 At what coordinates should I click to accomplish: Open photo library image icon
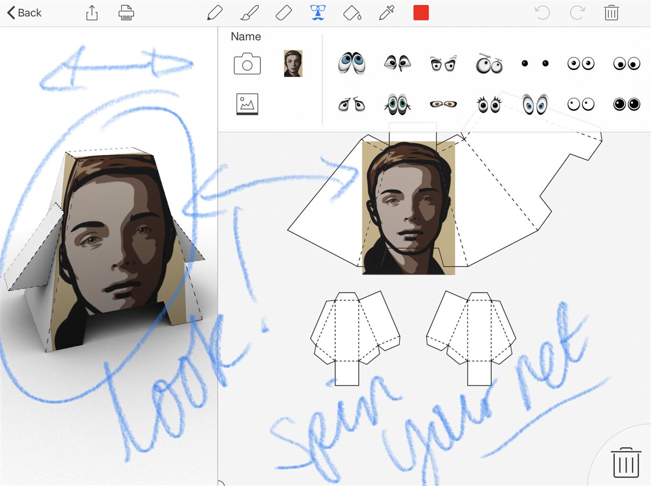click(x=247, y=104)
